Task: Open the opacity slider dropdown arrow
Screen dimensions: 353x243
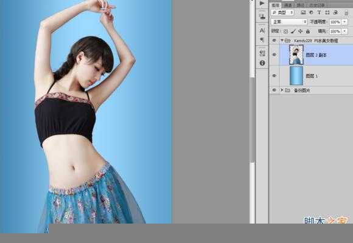Action: [344, 22]
